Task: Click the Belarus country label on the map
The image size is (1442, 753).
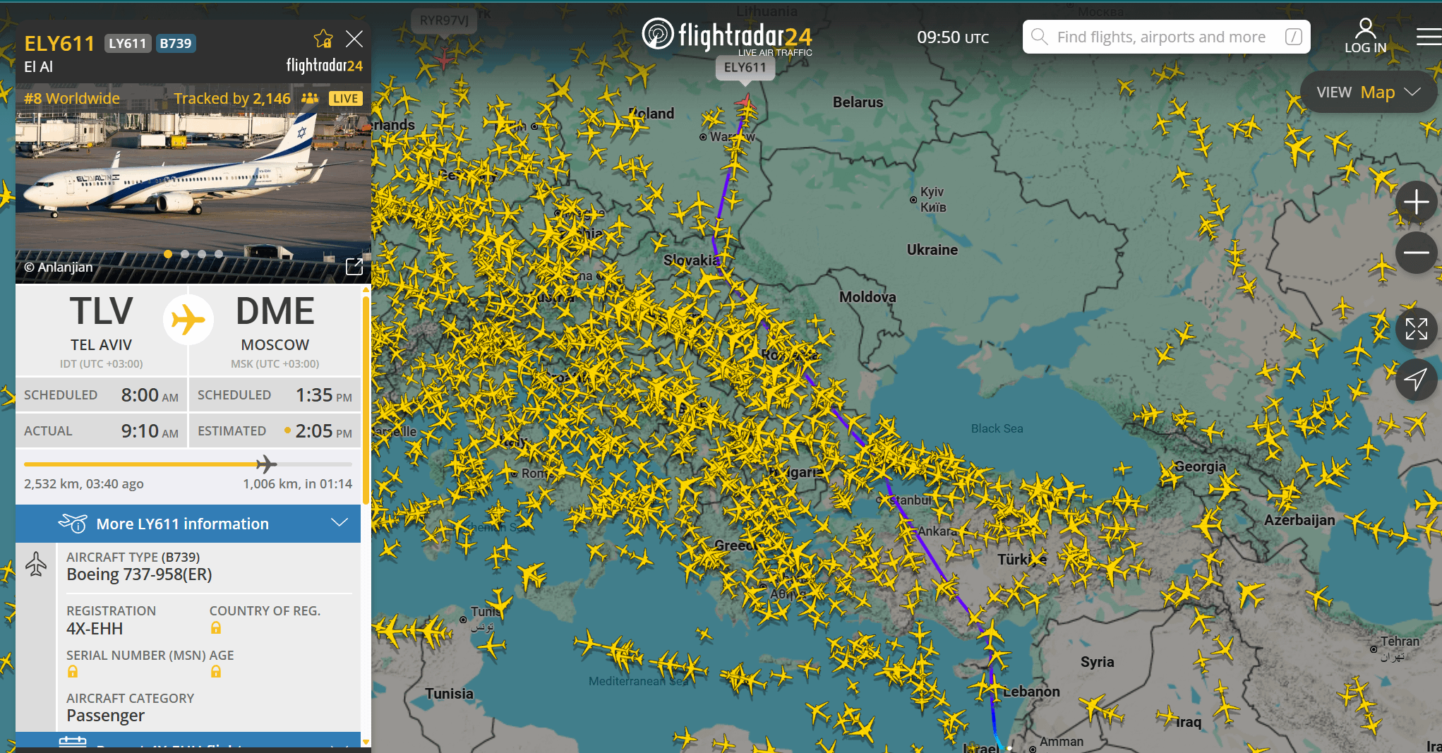Action: coord(858,102)
